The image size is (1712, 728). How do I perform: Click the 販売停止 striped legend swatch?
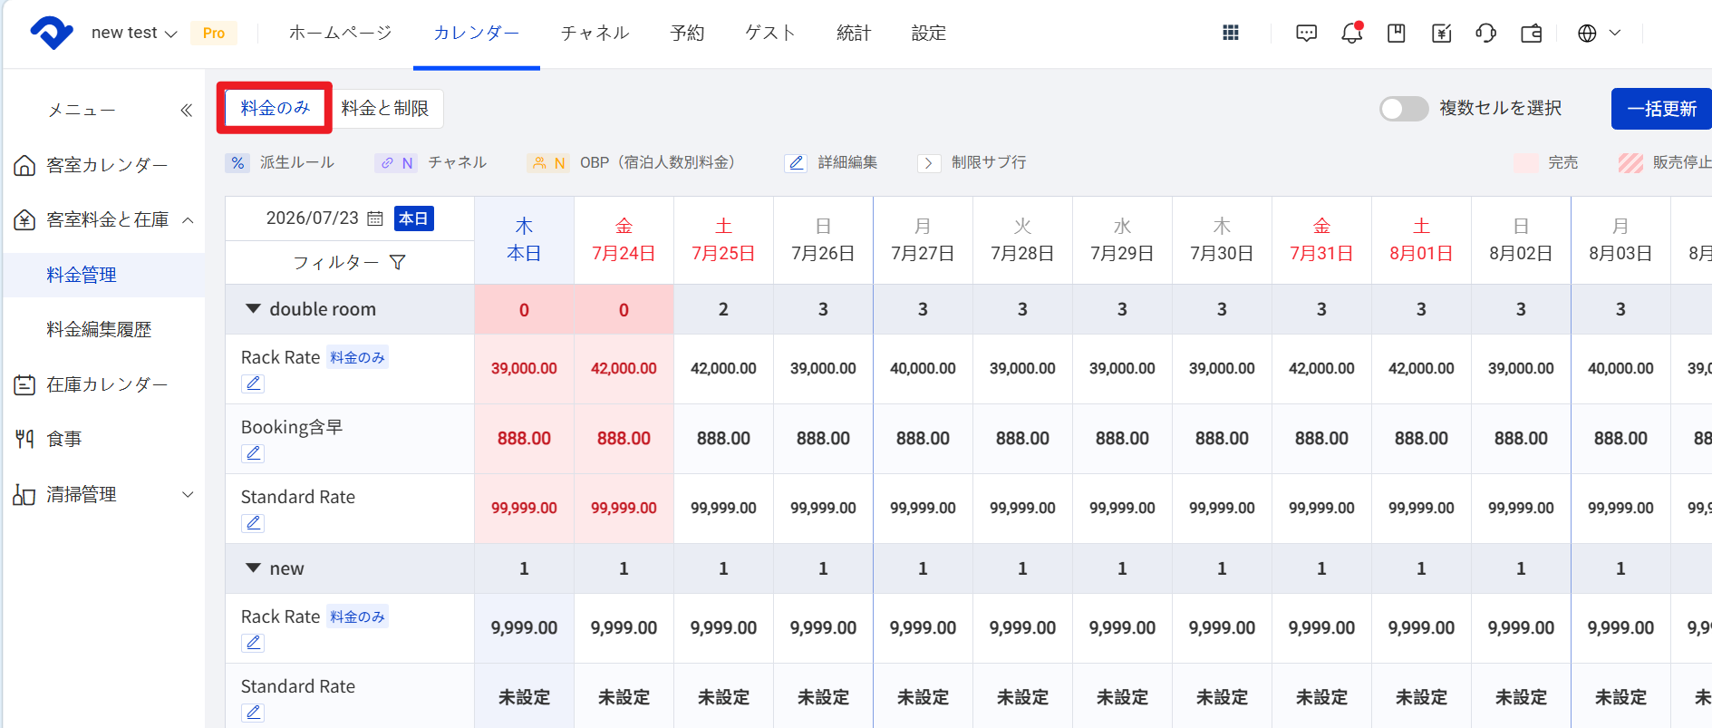1630,163
